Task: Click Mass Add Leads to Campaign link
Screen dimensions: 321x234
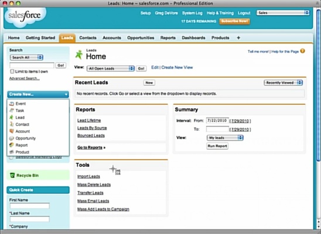Action: [103, 209]
